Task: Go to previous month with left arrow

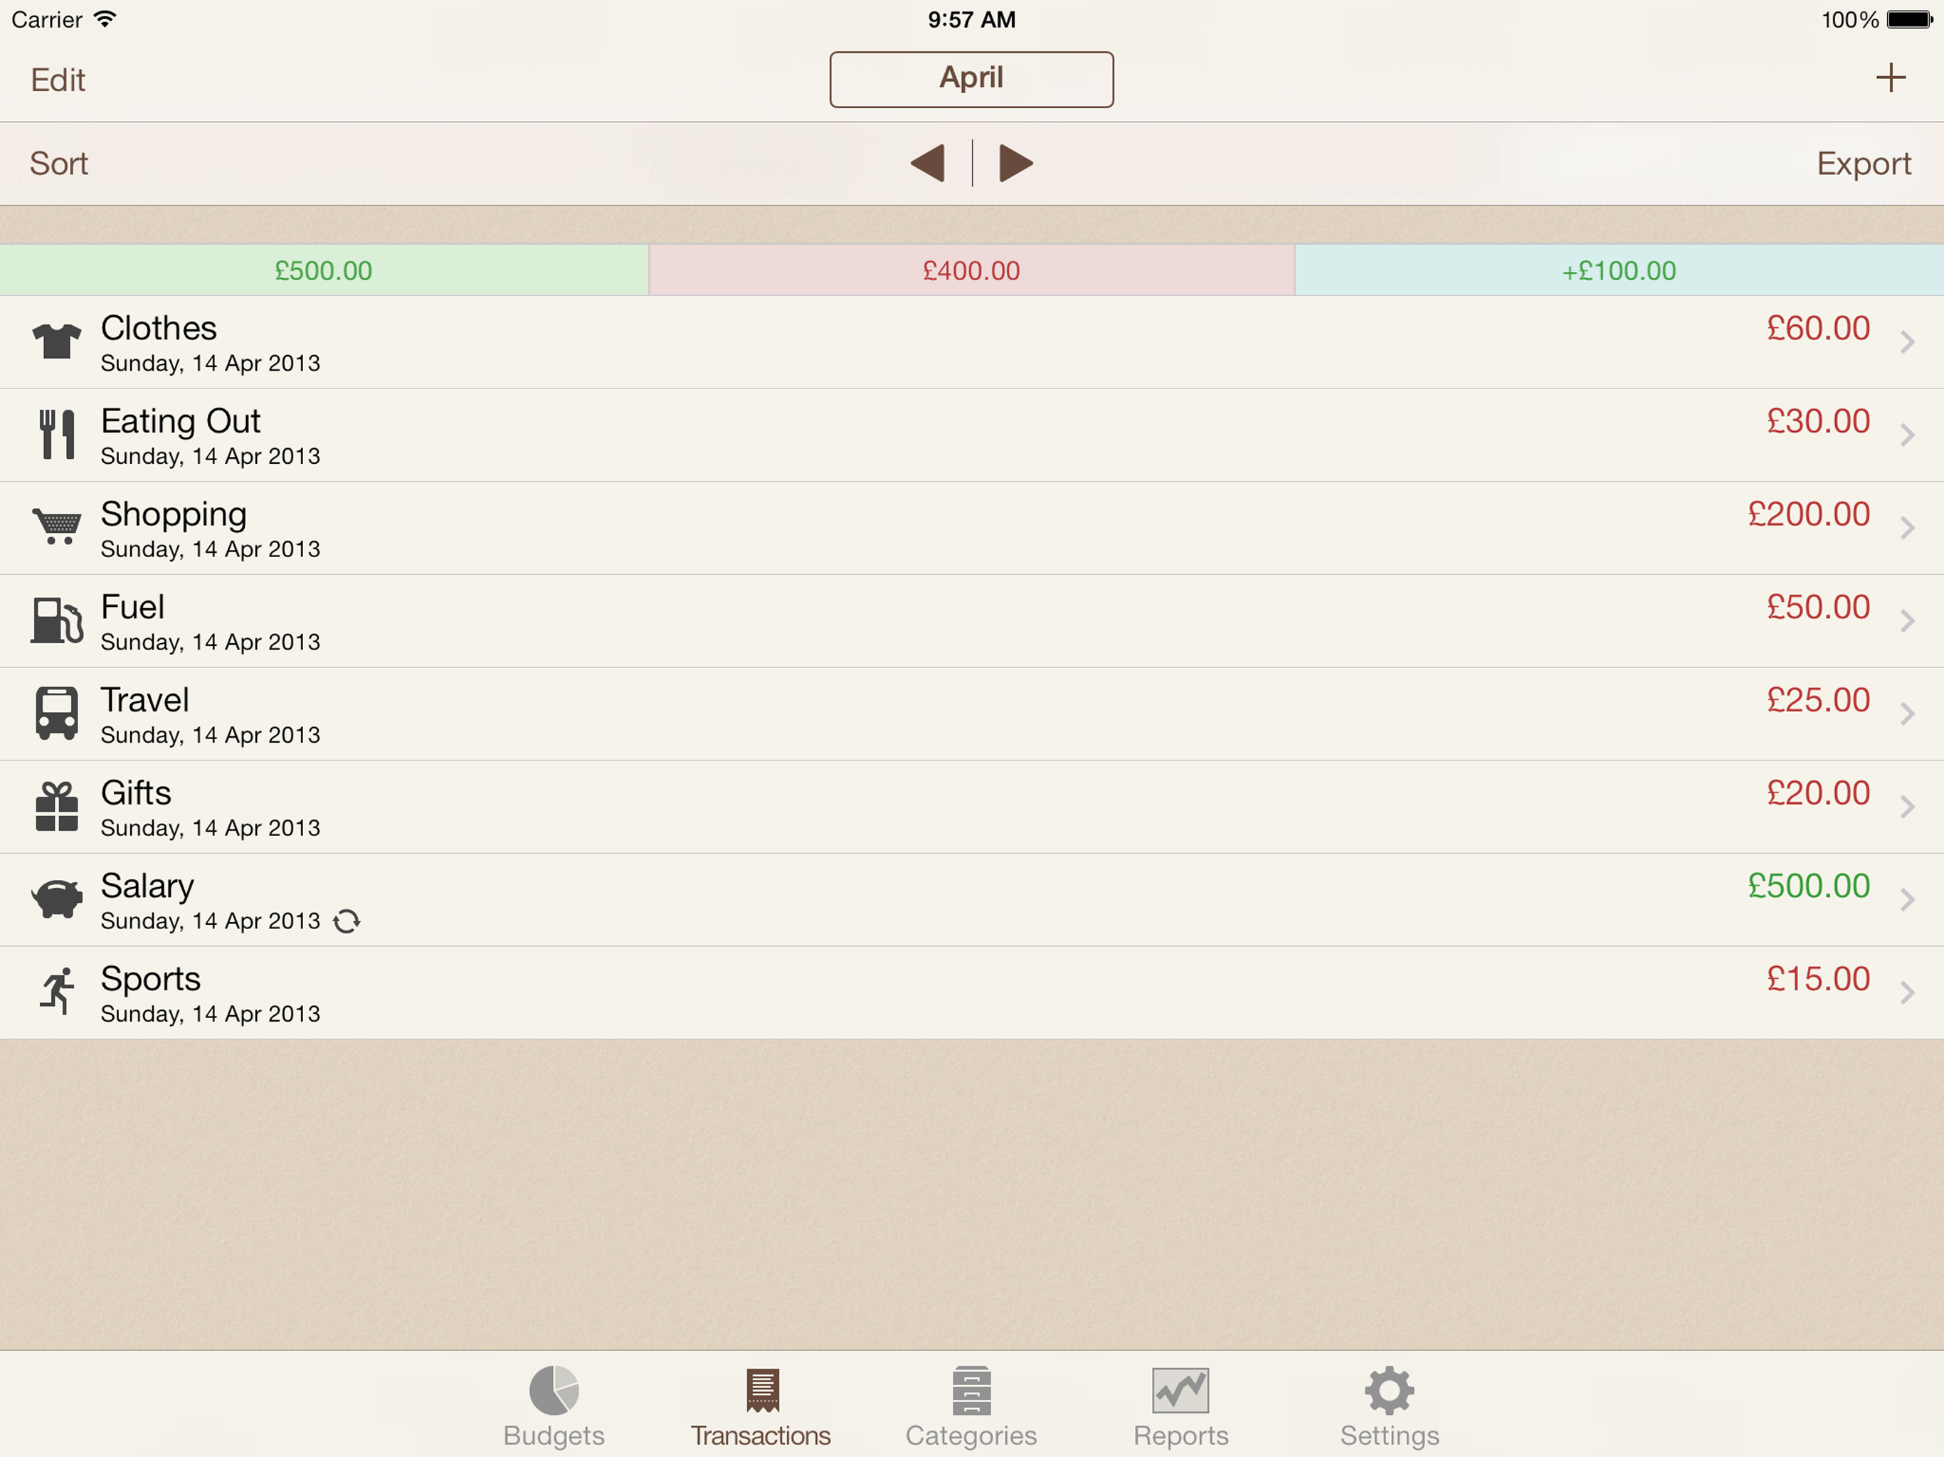Action: (x=928, y=164)
